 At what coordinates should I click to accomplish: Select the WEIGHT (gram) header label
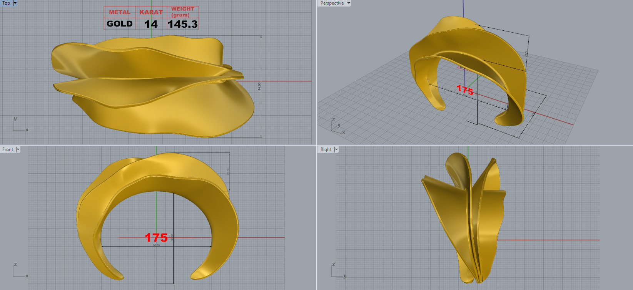click(x=183, y=12)
